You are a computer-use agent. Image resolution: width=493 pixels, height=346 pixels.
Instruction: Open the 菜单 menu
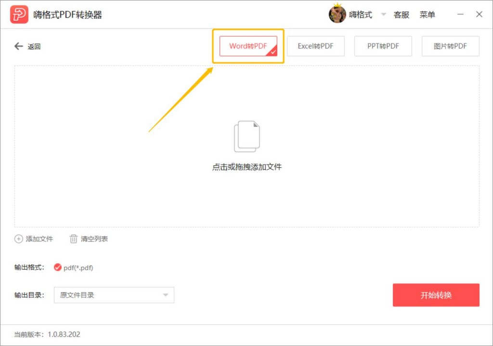pos(428,14)
